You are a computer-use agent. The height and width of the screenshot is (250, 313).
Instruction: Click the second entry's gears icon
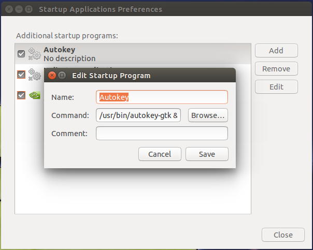34,75
